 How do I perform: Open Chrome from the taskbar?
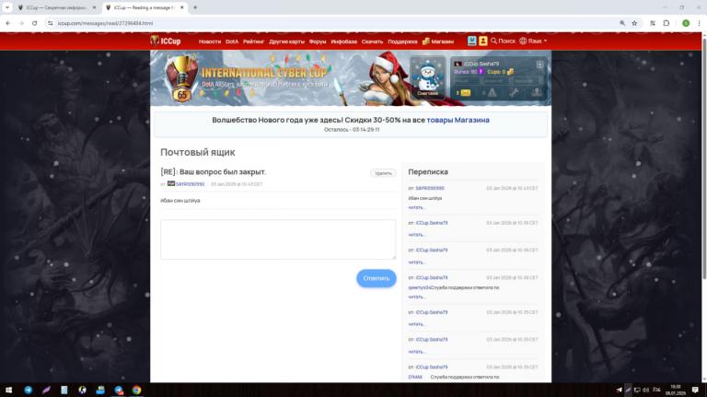coord(136,390)
